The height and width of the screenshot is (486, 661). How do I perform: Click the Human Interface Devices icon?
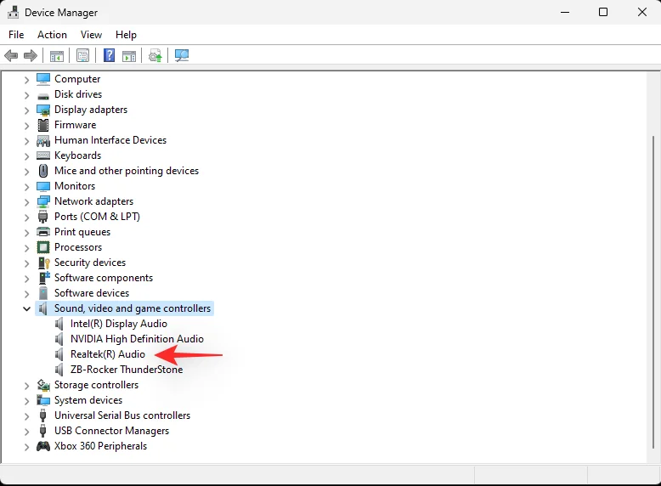43,140
